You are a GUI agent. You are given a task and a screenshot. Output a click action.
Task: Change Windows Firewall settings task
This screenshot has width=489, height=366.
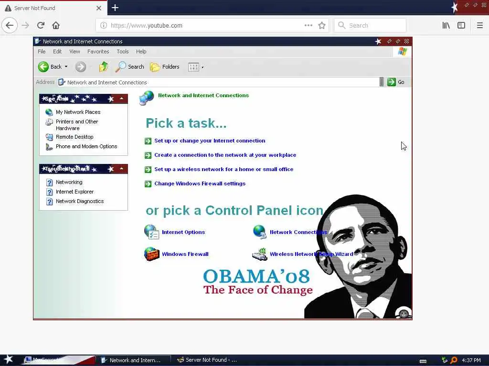(x=200, y=183)
